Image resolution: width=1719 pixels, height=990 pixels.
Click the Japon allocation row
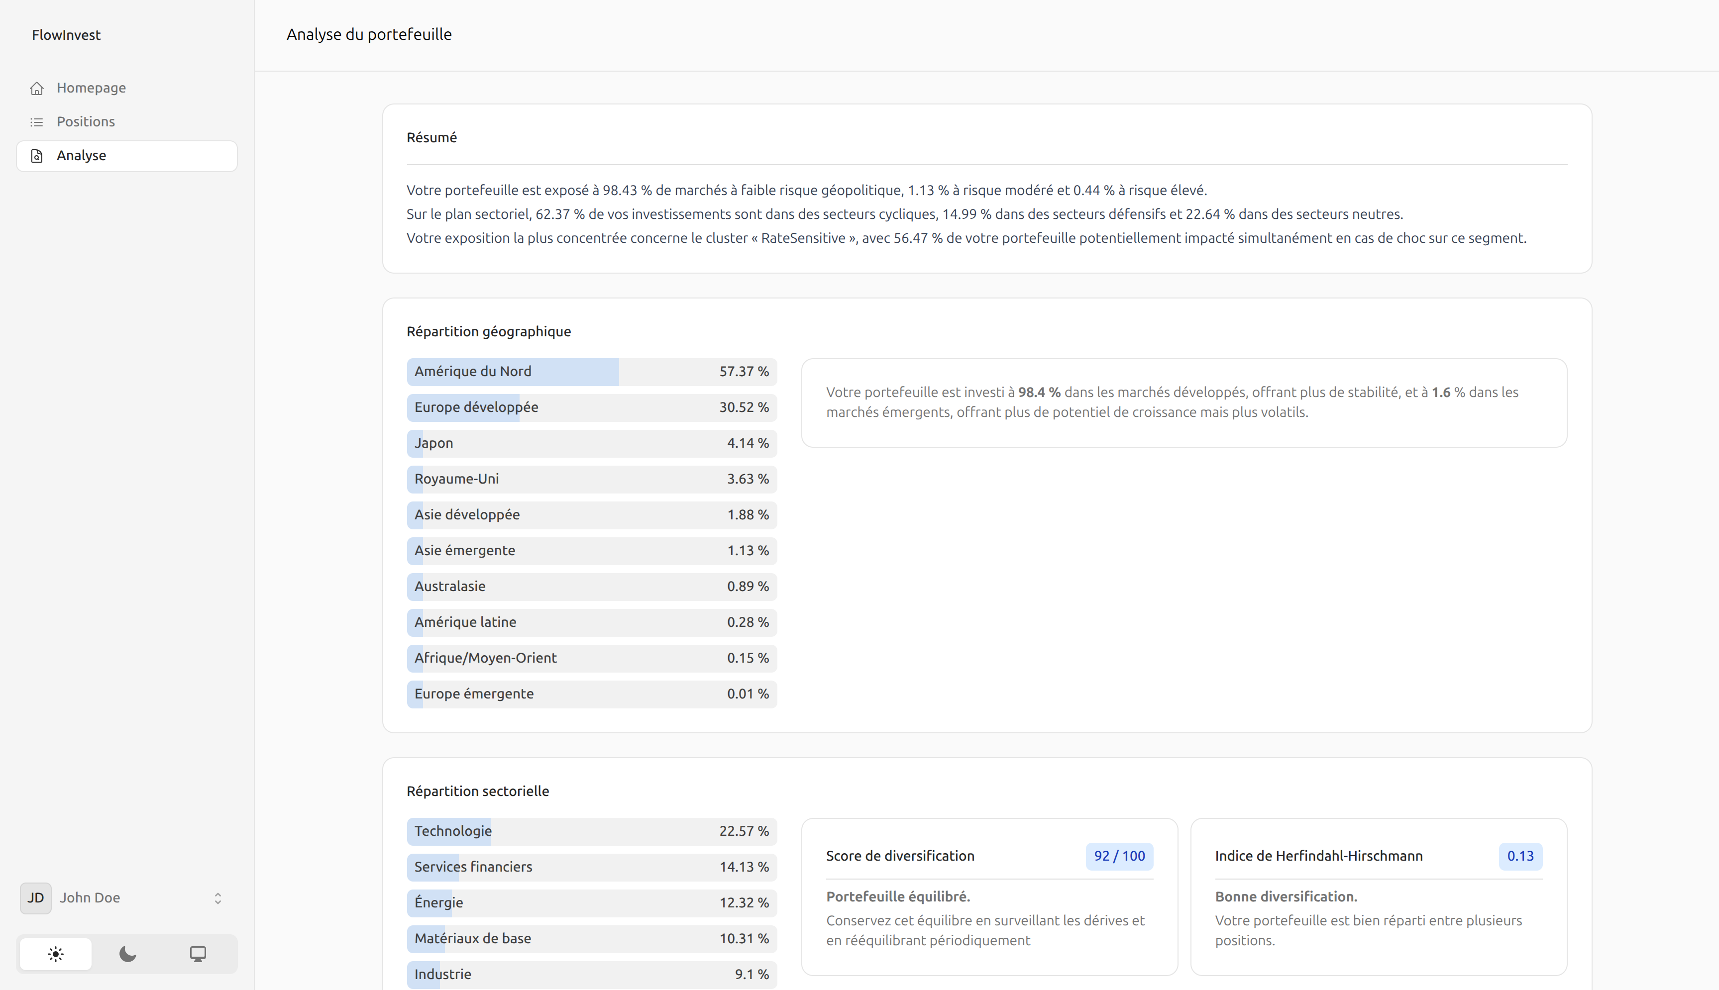click(592, 443)
